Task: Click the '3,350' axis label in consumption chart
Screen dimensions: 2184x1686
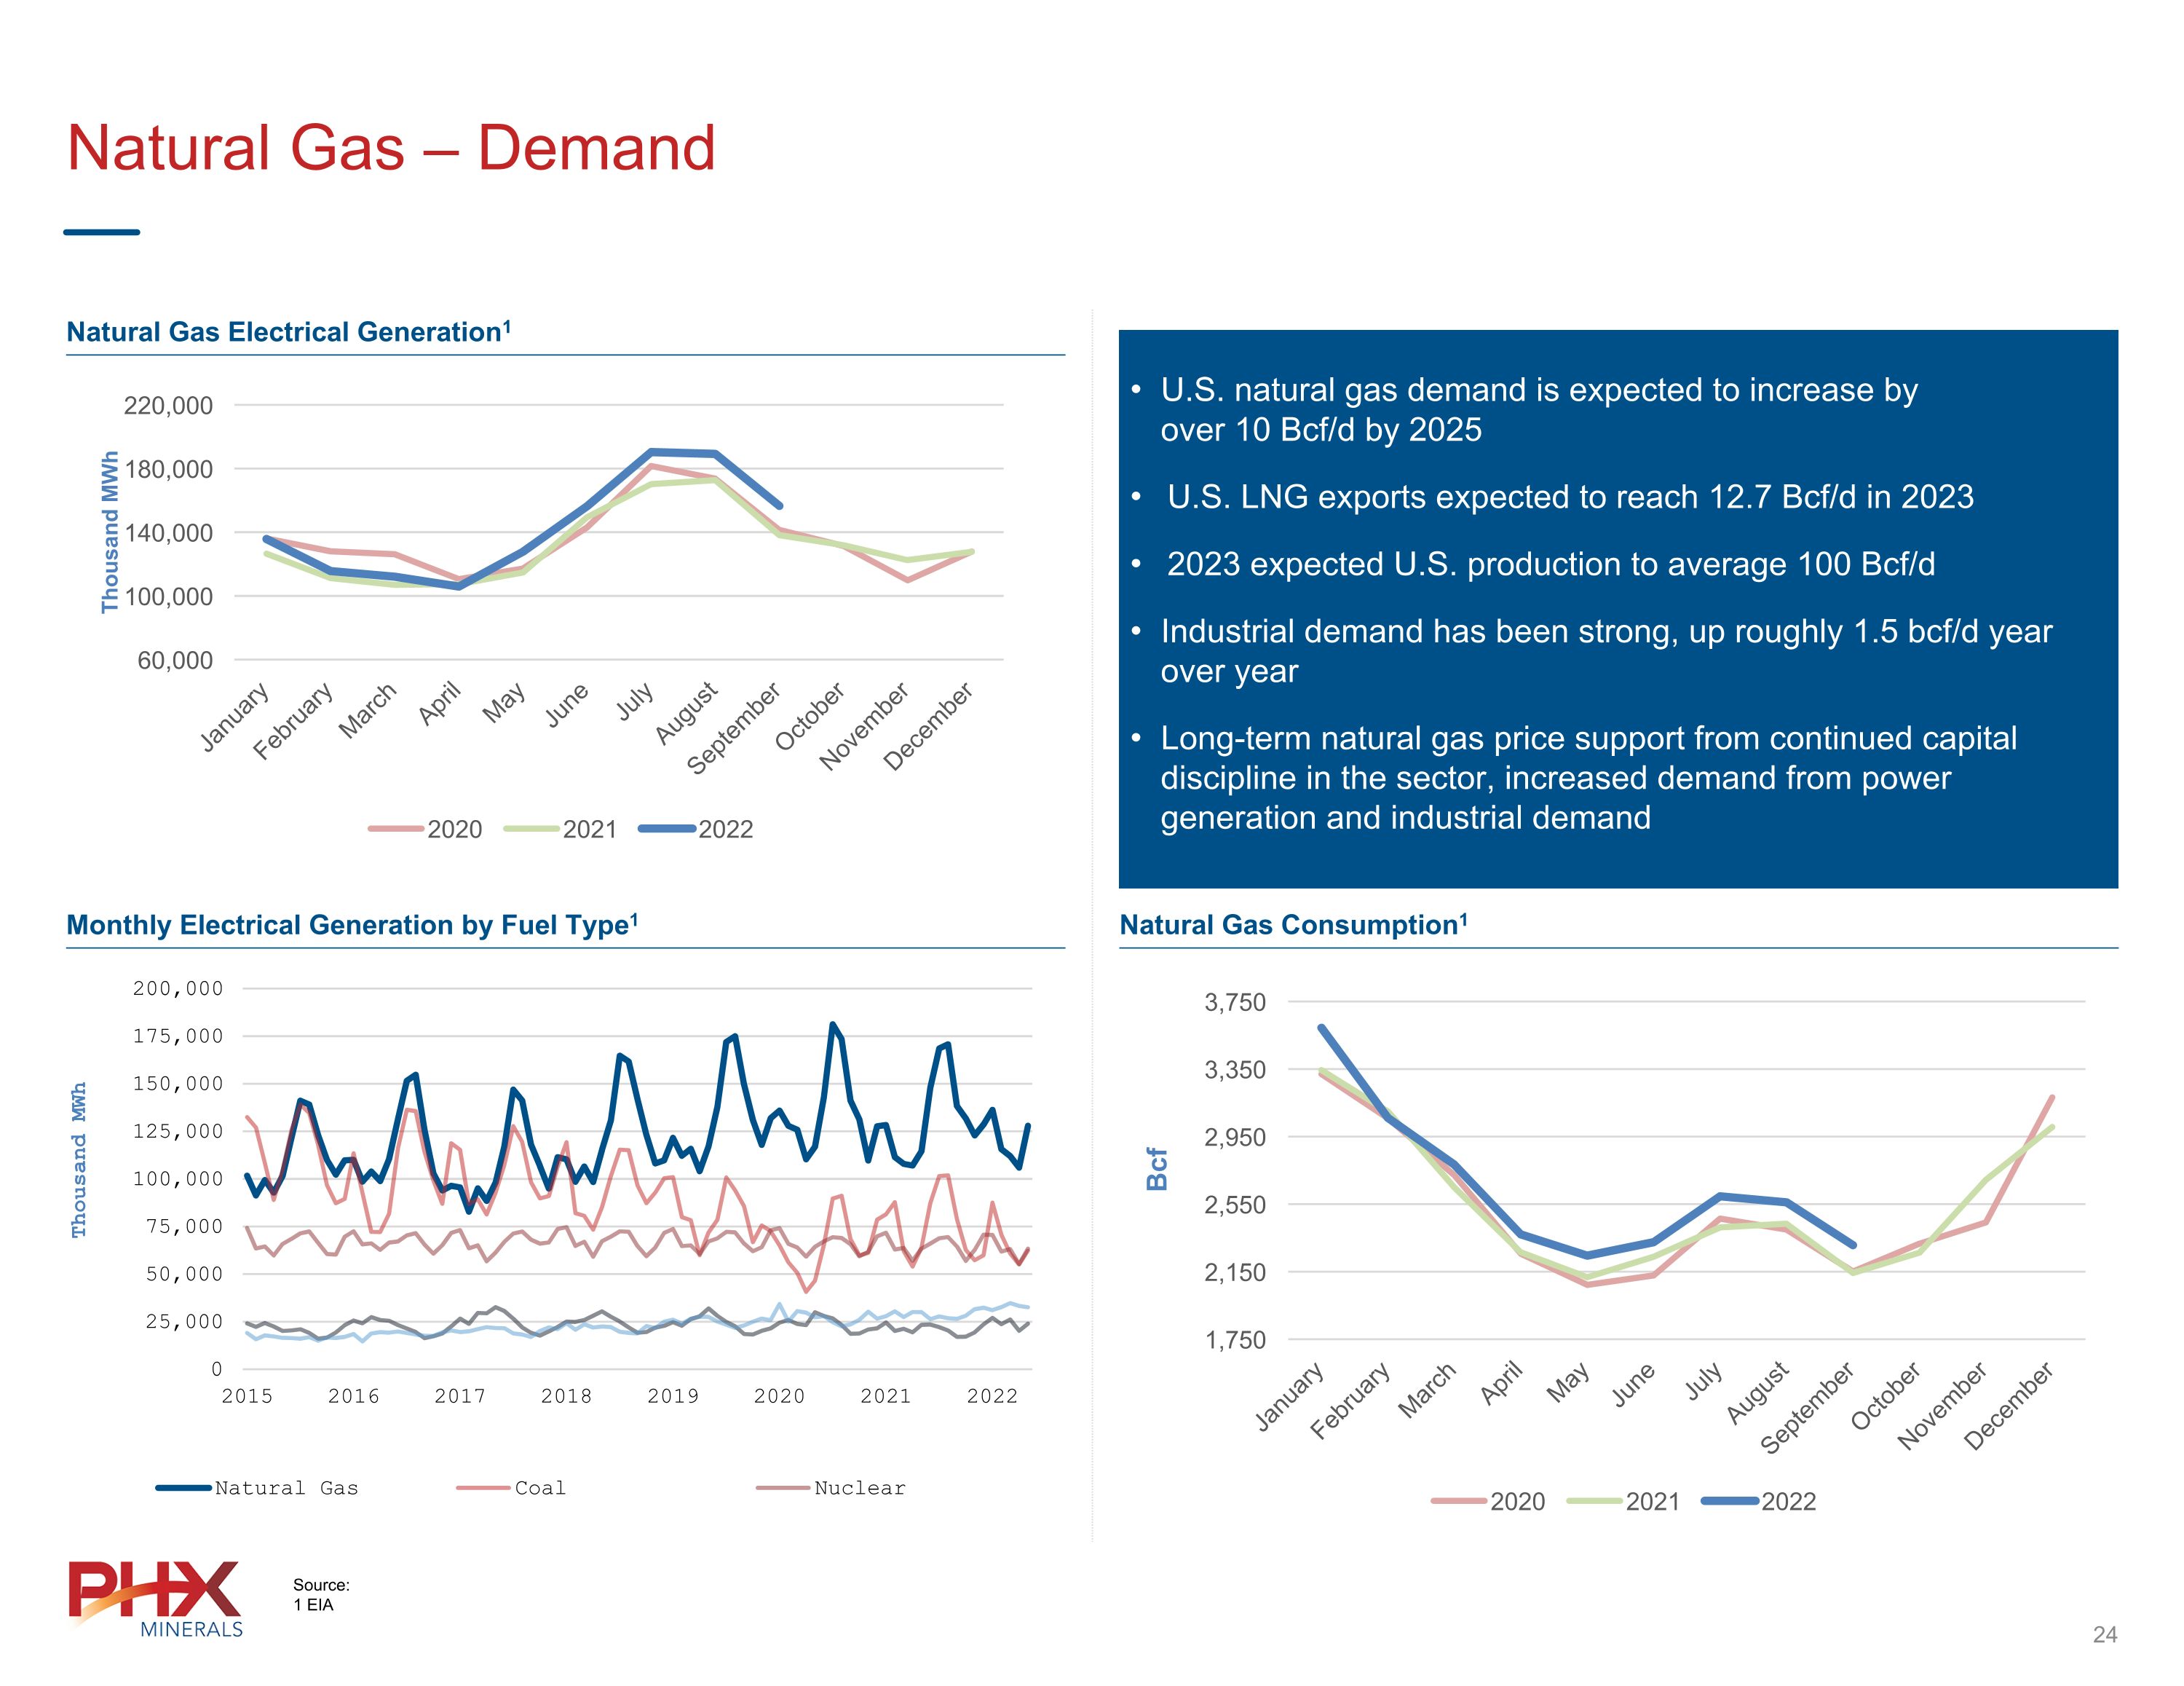Action: (x=1235, y=1070)
